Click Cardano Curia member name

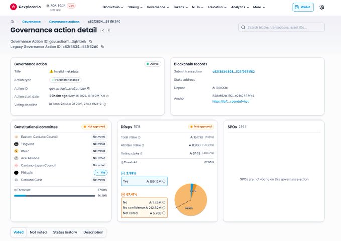click(x=32, y=180)
